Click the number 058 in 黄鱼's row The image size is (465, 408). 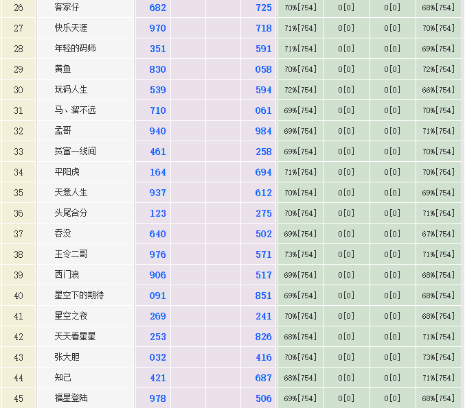[x=263, y=69]
